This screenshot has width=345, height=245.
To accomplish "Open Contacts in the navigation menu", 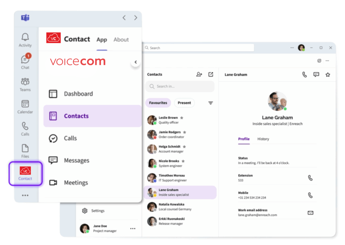I will point(92,116).
